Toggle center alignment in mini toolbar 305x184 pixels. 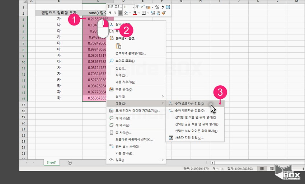(x=121, y=13)
